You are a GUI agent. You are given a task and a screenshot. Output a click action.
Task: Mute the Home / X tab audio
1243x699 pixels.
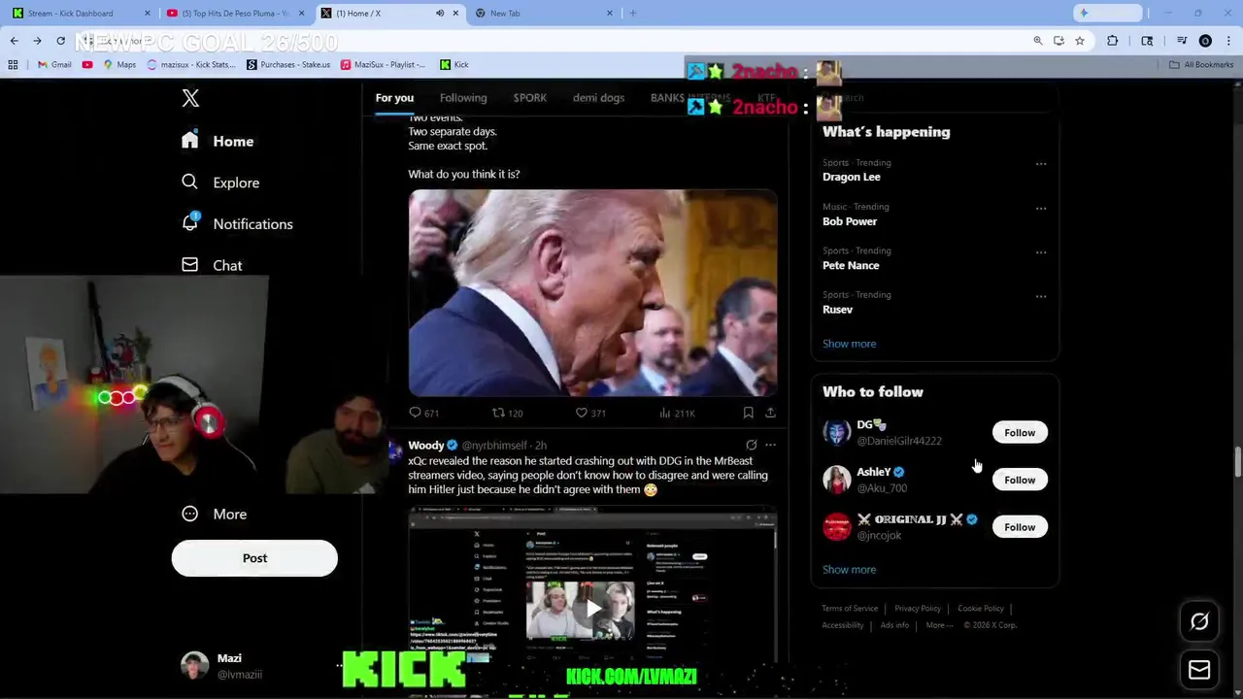coord(440,13)
